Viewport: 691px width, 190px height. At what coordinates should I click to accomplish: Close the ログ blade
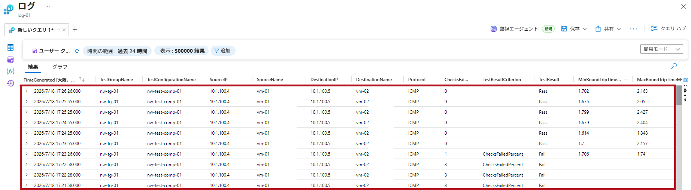pos(684,6)
